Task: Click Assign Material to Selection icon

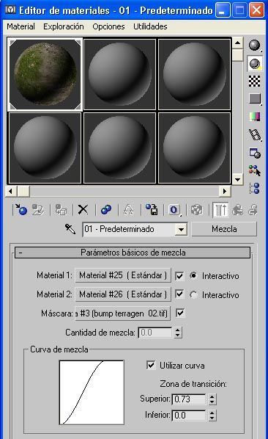Action: point(61,209)
